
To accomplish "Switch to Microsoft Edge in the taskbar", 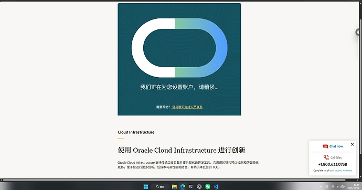I will [x=183, y=186].
